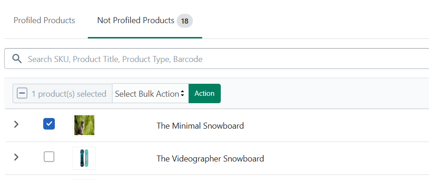Click The Videographer Snowboard product title
429x180 pixels.
tap(210, 159)
